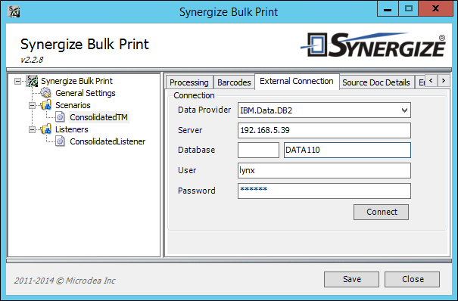Collapse the Listeners tree node
The height and width of the screenshot is (301, 458).
pos(32,129)
